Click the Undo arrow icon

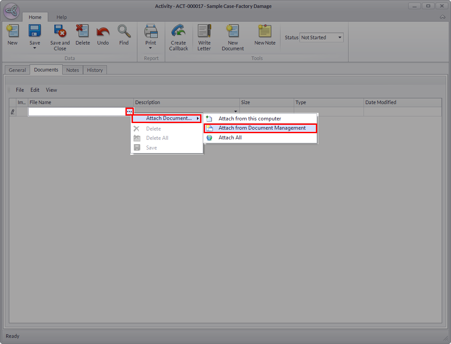tap(102, 31)
